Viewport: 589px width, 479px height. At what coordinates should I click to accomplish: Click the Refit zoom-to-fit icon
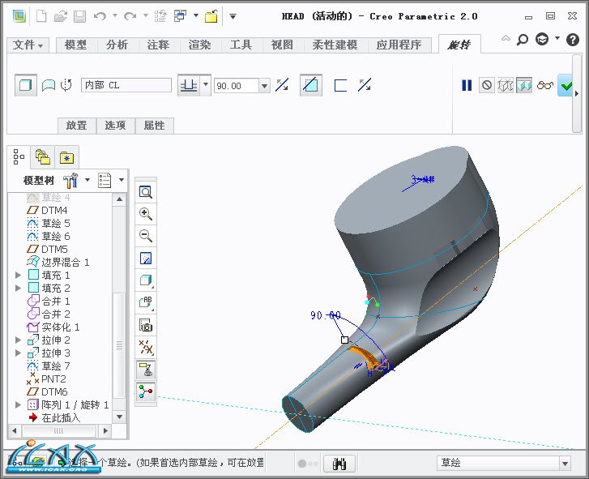[146, 192]
